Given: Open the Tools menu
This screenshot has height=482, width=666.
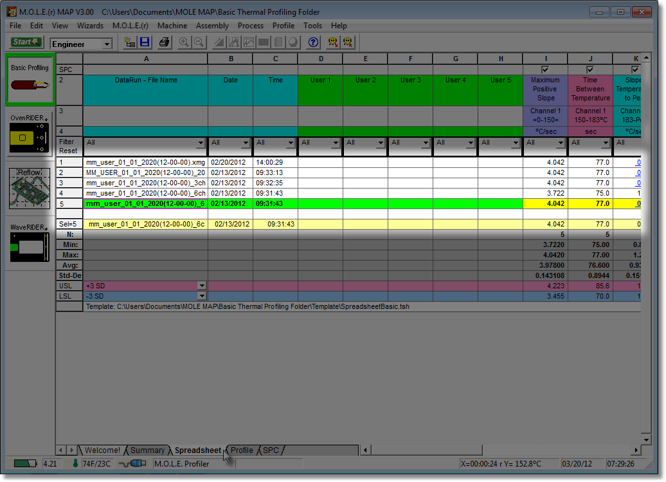Looking at the screenshot, I should pos(312,26).
